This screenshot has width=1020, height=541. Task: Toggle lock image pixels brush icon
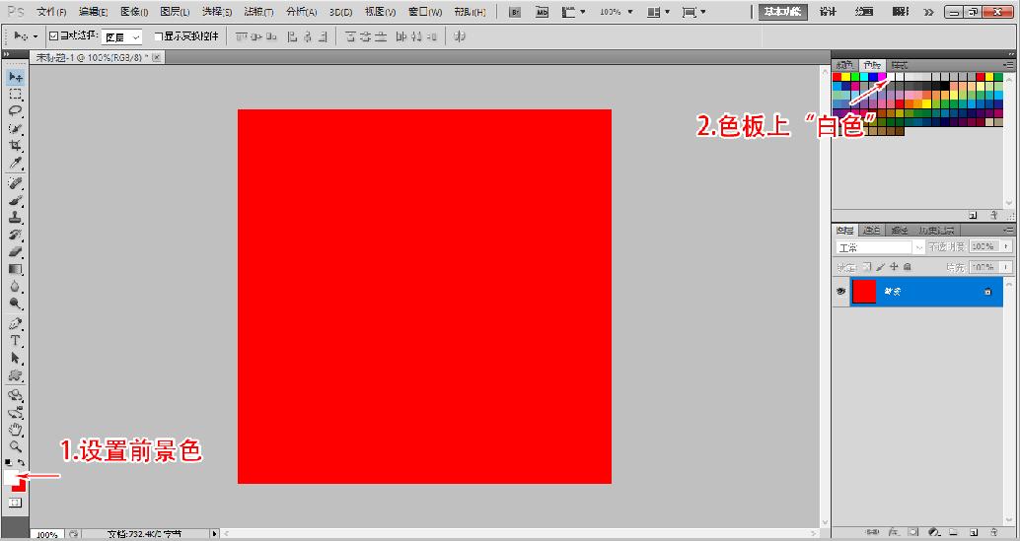tap(881, 266)
